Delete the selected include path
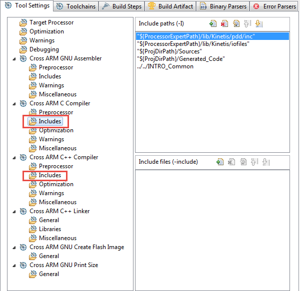 point(224,23)
